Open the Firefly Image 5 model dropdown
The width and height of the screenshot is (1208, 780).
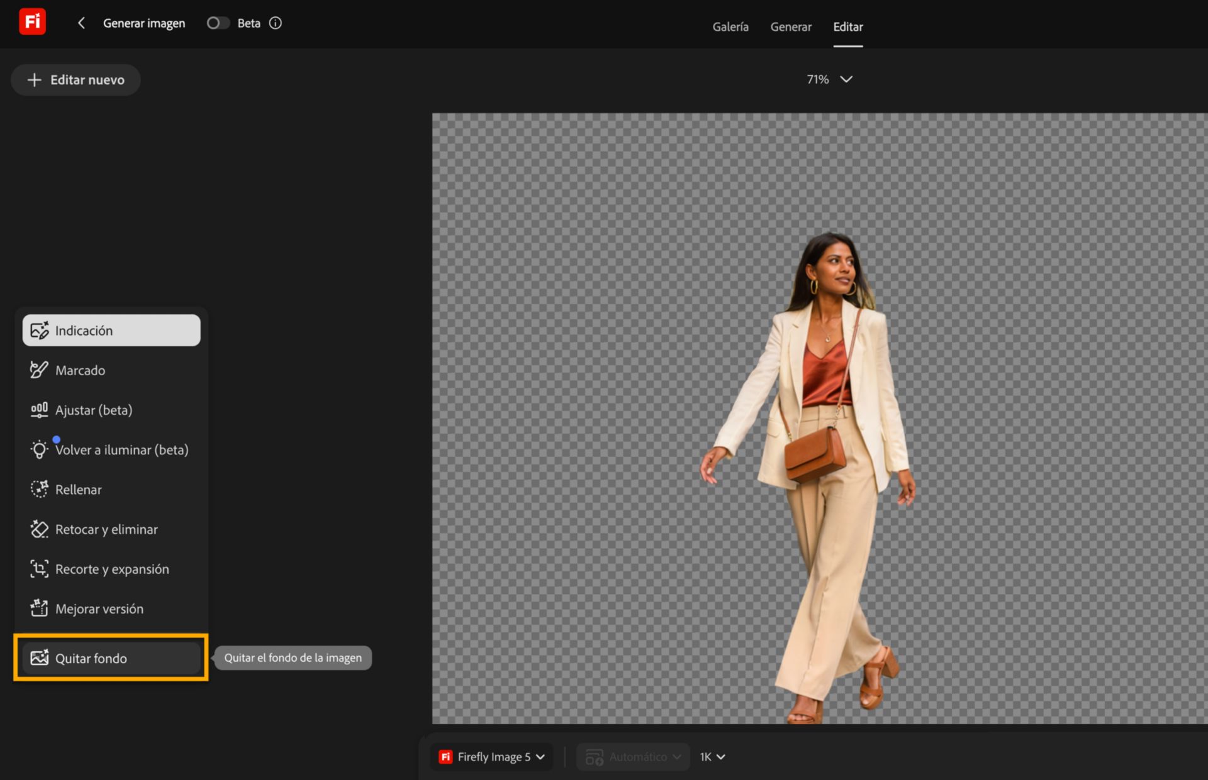click(x=491, y=757)
